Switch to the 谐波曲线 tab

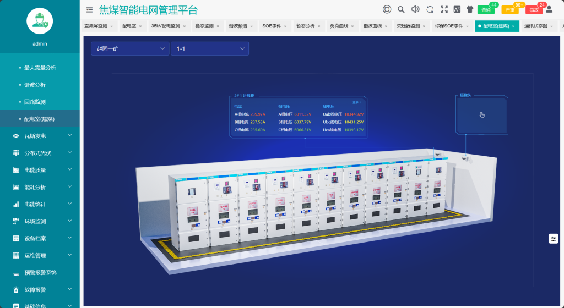click(376, 26)
